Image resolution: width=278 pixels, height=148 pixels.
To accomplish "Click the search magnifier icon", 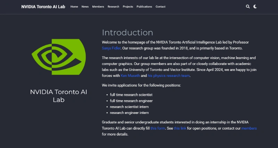I will [x=248, y=7].
